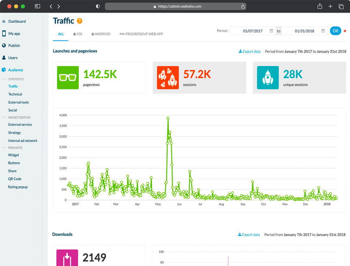Switch to the iOS tab
Image resolution: width=350 pixels, height=266 pixels.
click(78, 34)
